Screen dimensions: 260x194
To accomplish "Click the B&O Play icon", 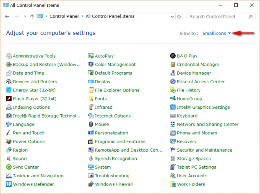I will (173, 56).
